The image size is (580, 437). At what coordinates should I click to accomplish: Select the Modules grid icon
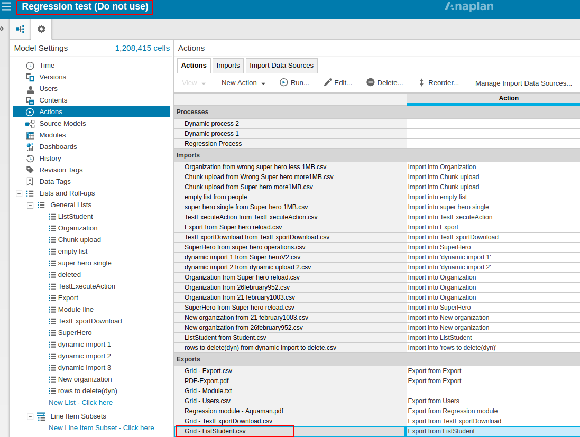pyautogui.click(x=30, y=135)
